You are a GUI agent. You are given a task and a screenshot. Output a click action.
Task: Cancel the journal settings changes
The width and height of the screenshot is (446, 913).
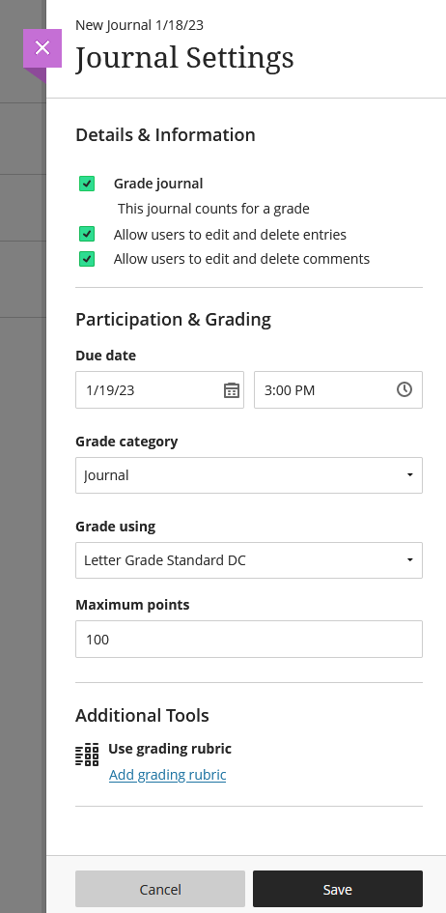[160, 889]
